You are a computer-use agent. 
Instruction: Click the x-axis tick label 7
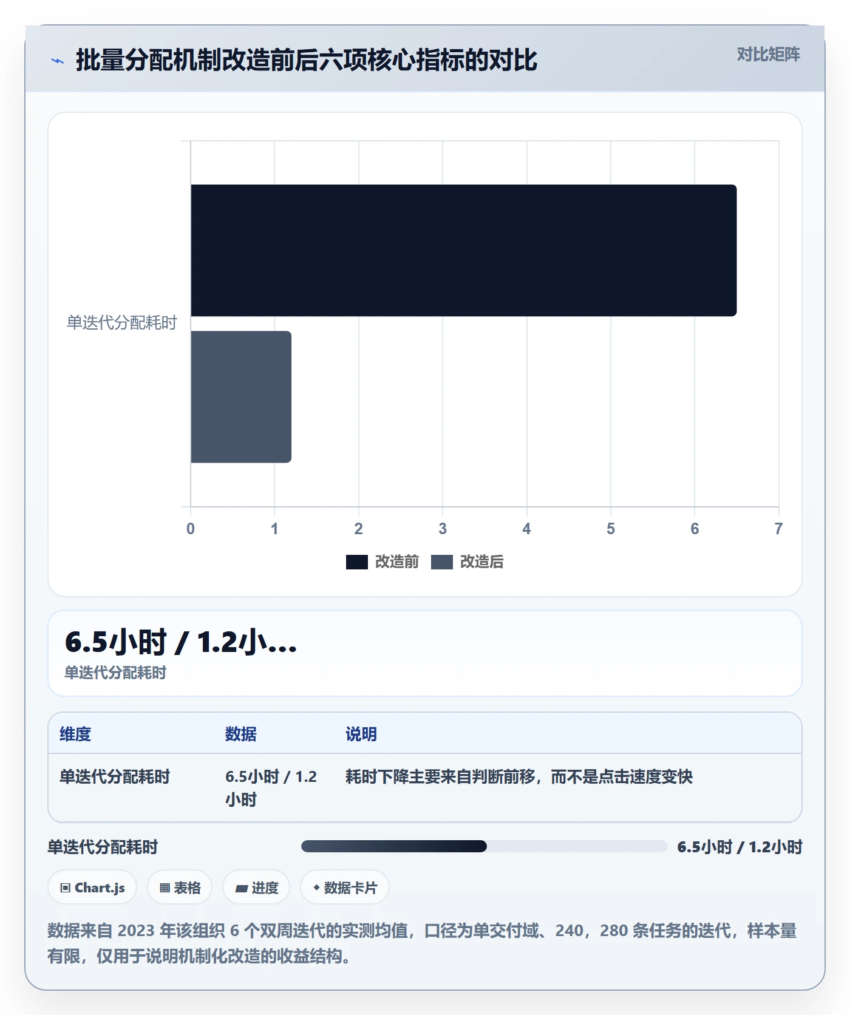coord(778,529)
